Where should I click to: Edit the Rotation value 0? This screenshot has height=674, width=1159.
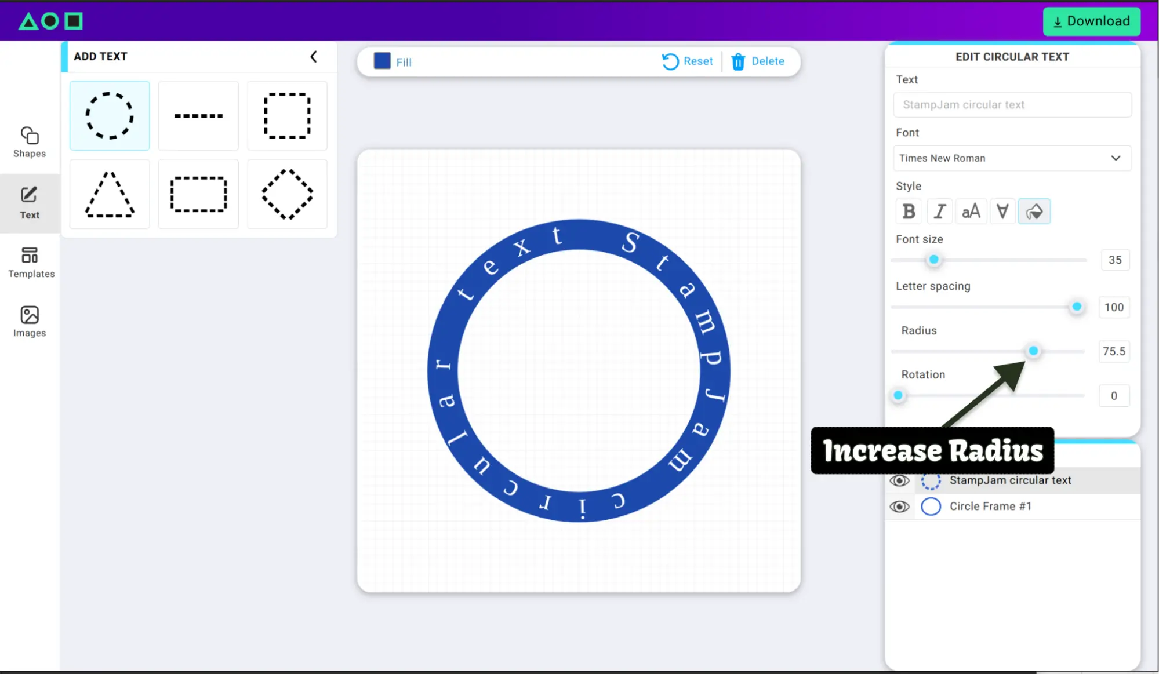click(1114, 396)
